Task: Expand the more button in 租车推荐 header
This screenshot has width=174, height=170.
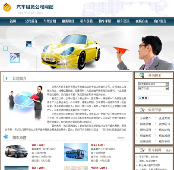Action: [121, 138]
